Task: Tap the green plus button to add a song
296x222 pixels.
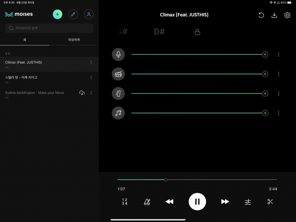Action: 58,14
